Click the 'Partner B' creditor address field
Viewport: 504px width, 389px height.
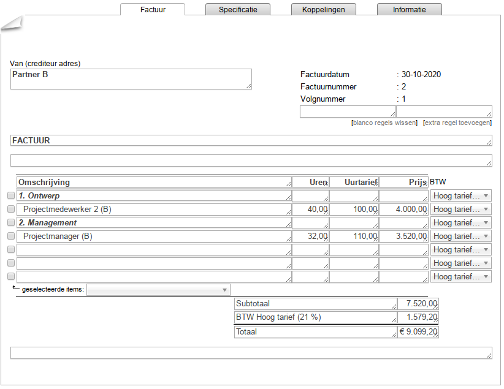click(x=131, y=79)
